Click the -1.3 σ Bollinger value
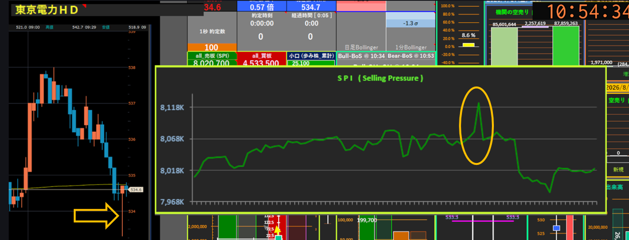 pos(411,23)
